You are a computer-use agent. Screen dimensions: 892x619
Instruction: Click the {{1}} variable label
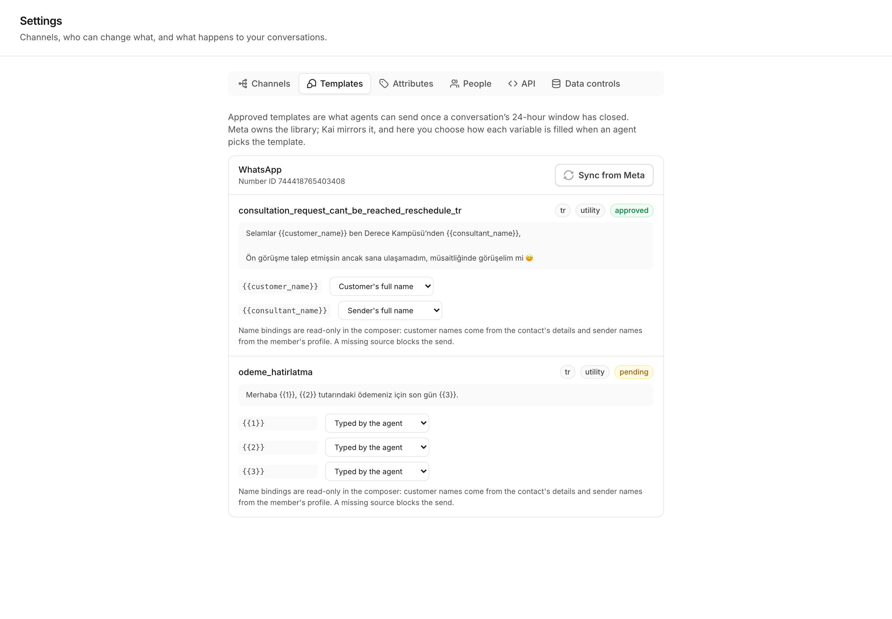pos(278,423)
